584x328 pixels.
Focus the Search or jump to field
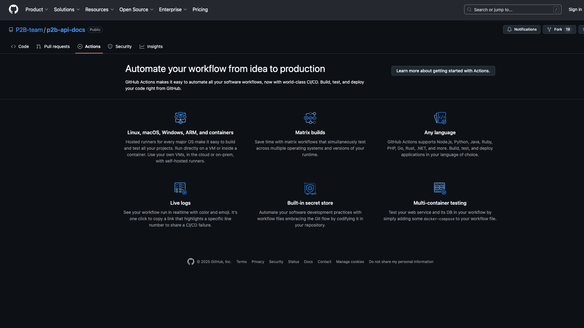(513, 9)
